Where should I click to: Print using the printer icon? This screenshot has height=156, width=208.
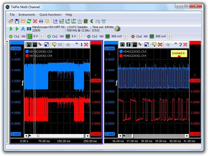click(41, 21)
